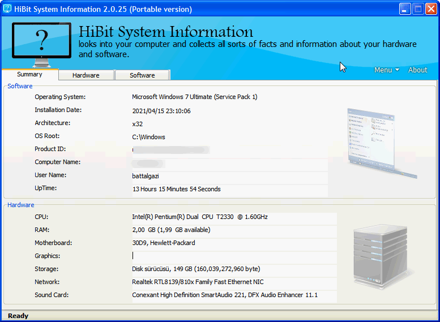
Task: Click the User Name: label
Action: pyautogui.click(x=50, y=175)
